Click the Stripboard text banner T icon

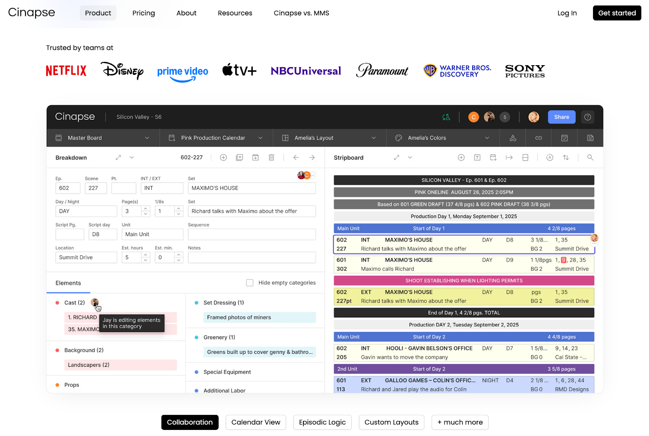click(x=477, y=157)
